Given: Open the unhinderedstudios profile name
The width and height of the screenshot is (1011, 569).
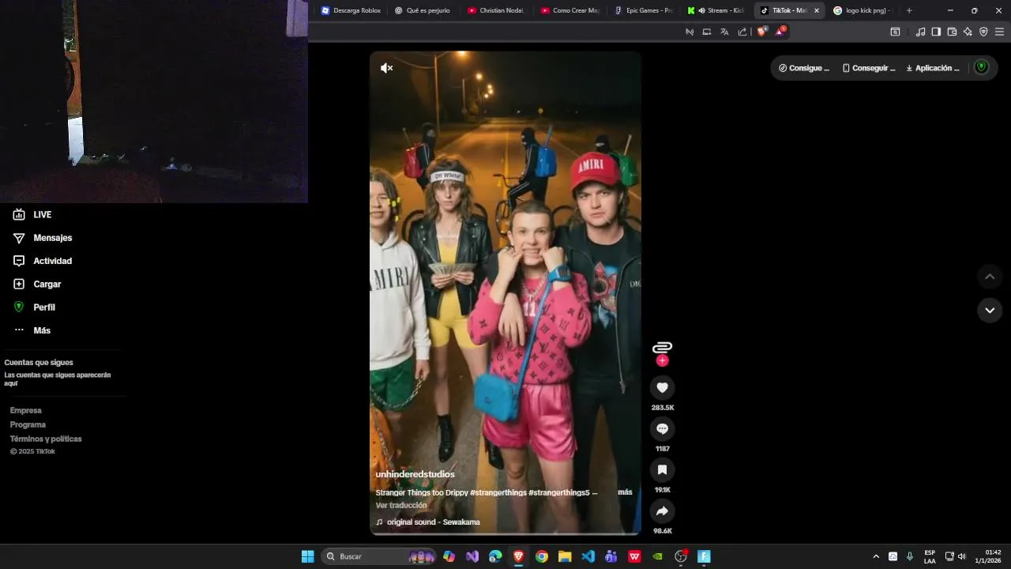Looking at the screenshot, I should (415, 474).
